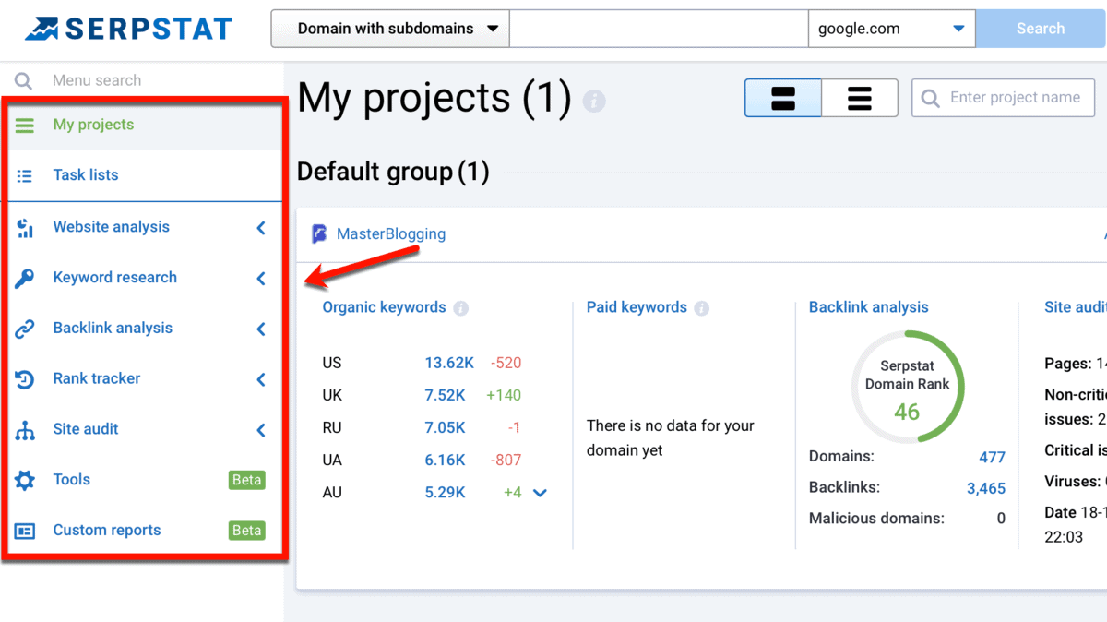Click the Backlink analysis chain icon
The width and height of the screenshot is (1107, 622).
25,329
